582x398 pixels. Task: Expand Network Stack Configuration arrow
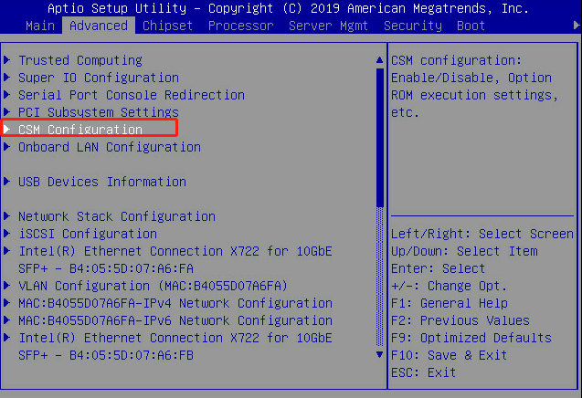coord(8,216)
